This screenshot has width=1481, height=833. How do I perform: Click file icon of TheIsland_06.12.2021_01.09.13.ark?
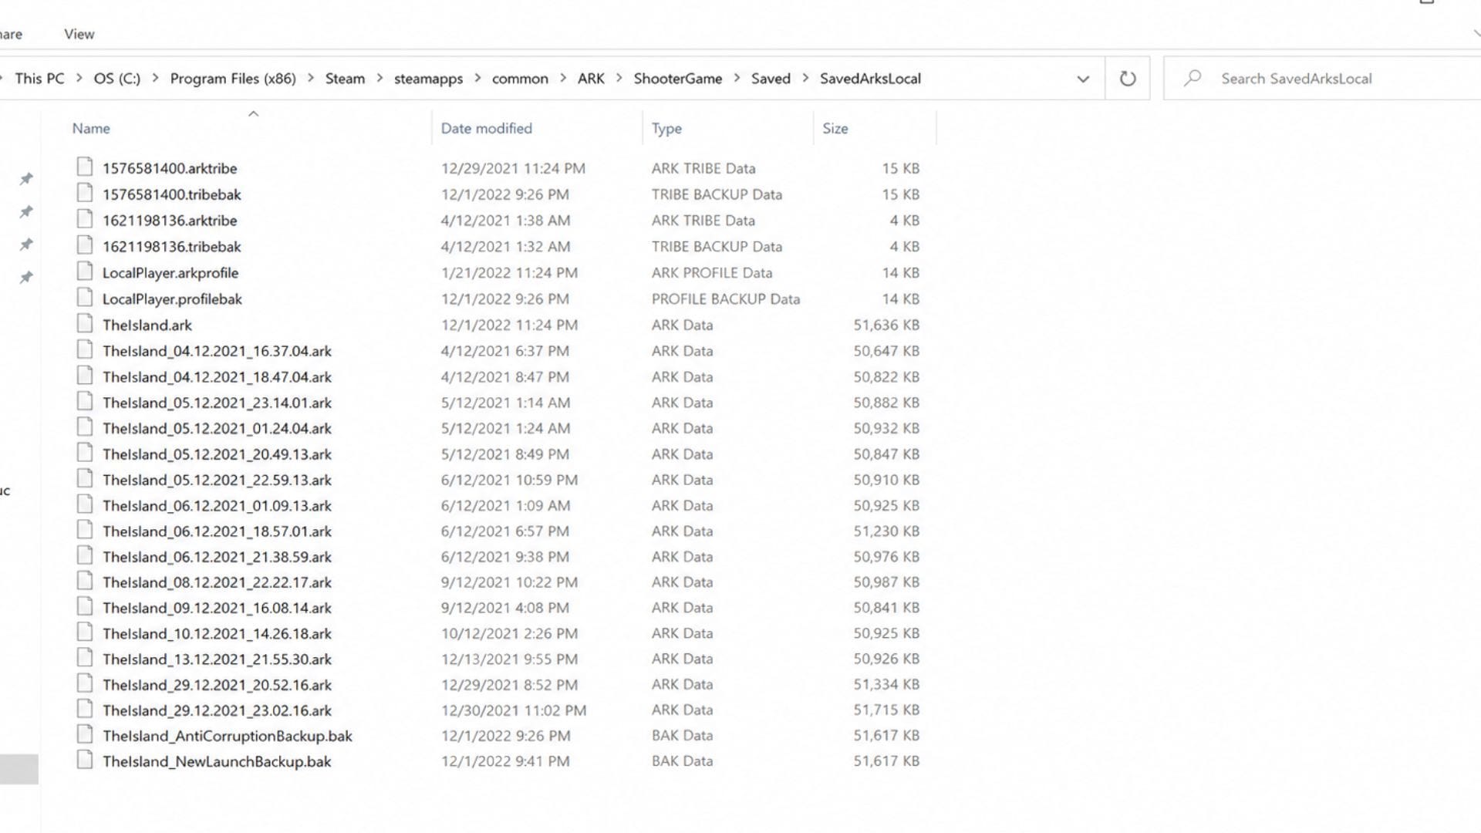coord(85,504)
